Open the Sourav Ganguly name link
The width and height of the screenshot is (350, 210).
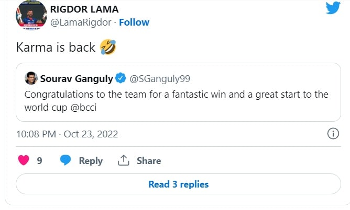[76, 79]
